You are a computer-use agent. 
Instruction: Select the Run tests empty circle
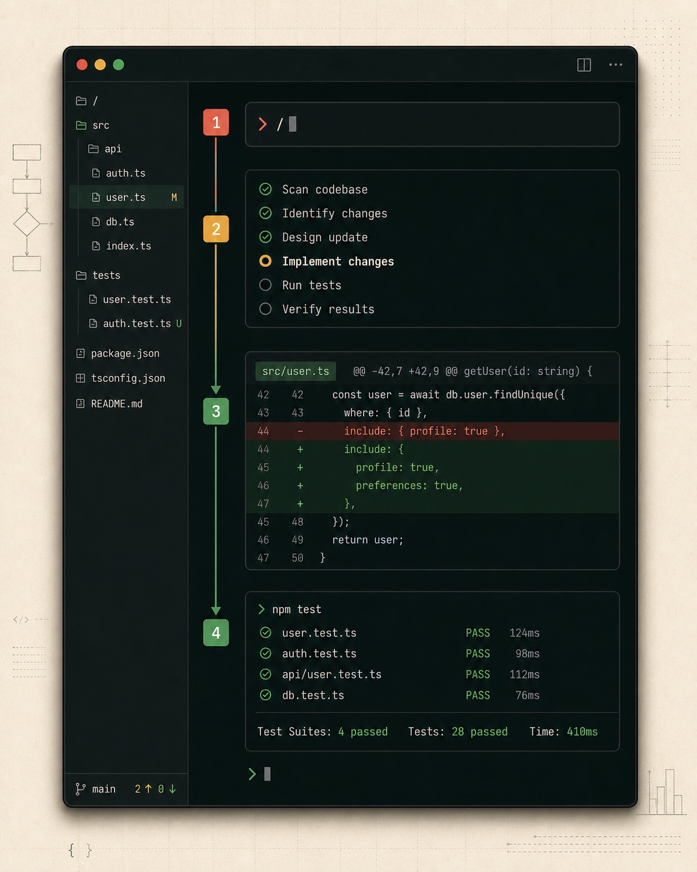[265, 285]
